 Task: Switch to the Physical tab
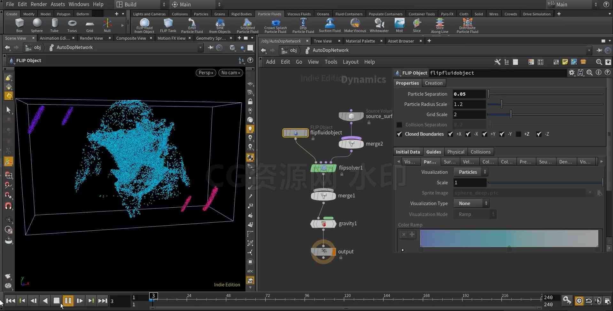click(x=455, y=152)
